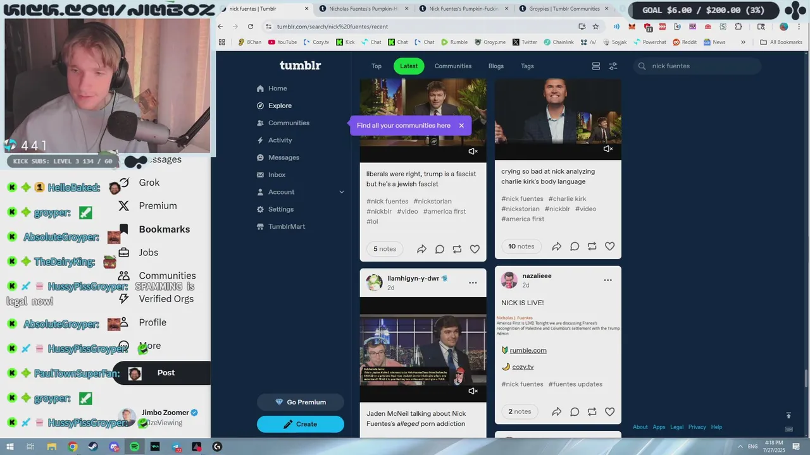Viewport: 810px width, 455px height.
Task: Like the 5 notes post
Action: pyautogui.click(x=475, y=249)
